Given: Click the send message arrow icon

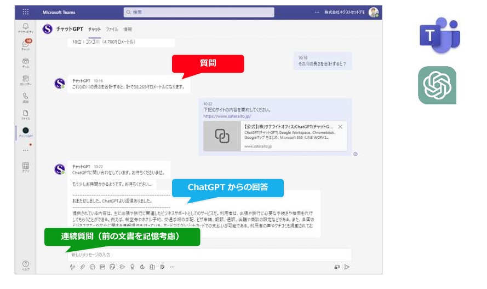Looking at the screenshot, I should [347, 267].
